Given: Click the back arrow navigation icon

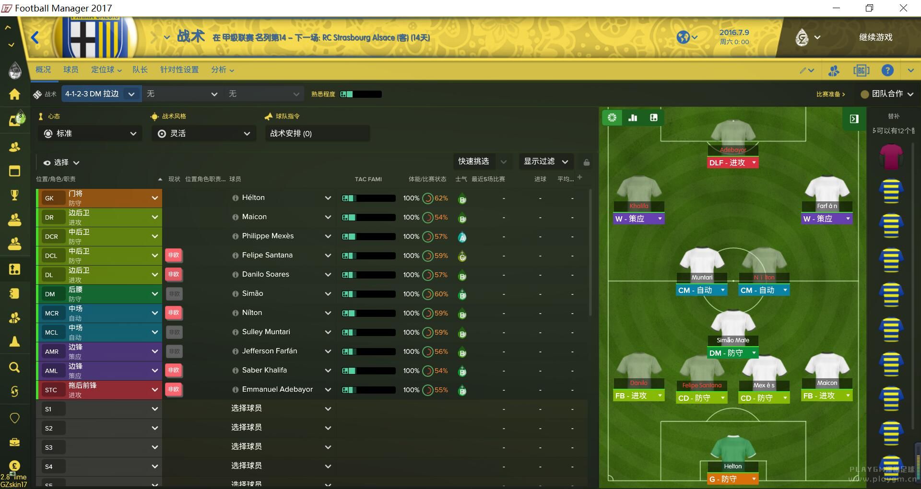Looking at the screenshot, I should [x=35, y=37].
